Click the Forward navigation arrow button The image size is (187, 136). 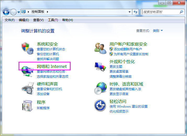point(13,12)
